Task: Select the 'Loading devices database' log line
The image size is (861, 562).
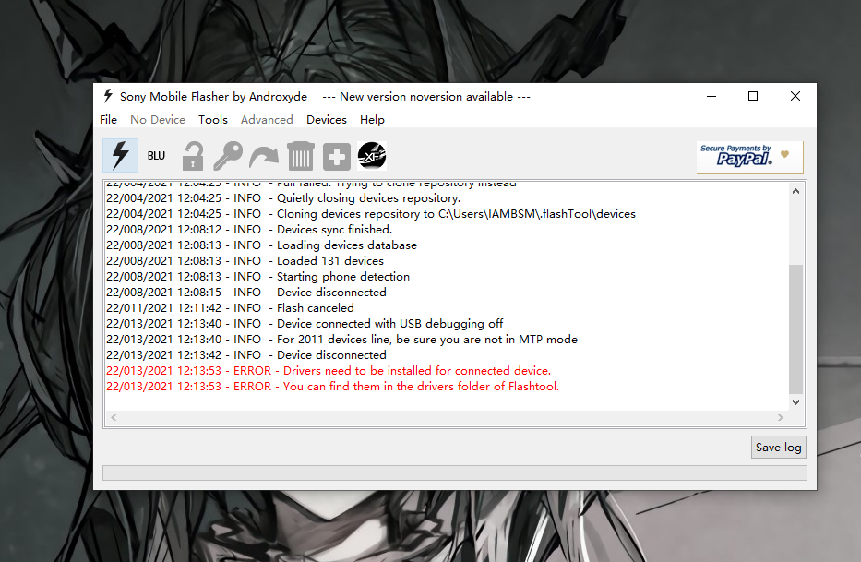Action: pos(261,245)
